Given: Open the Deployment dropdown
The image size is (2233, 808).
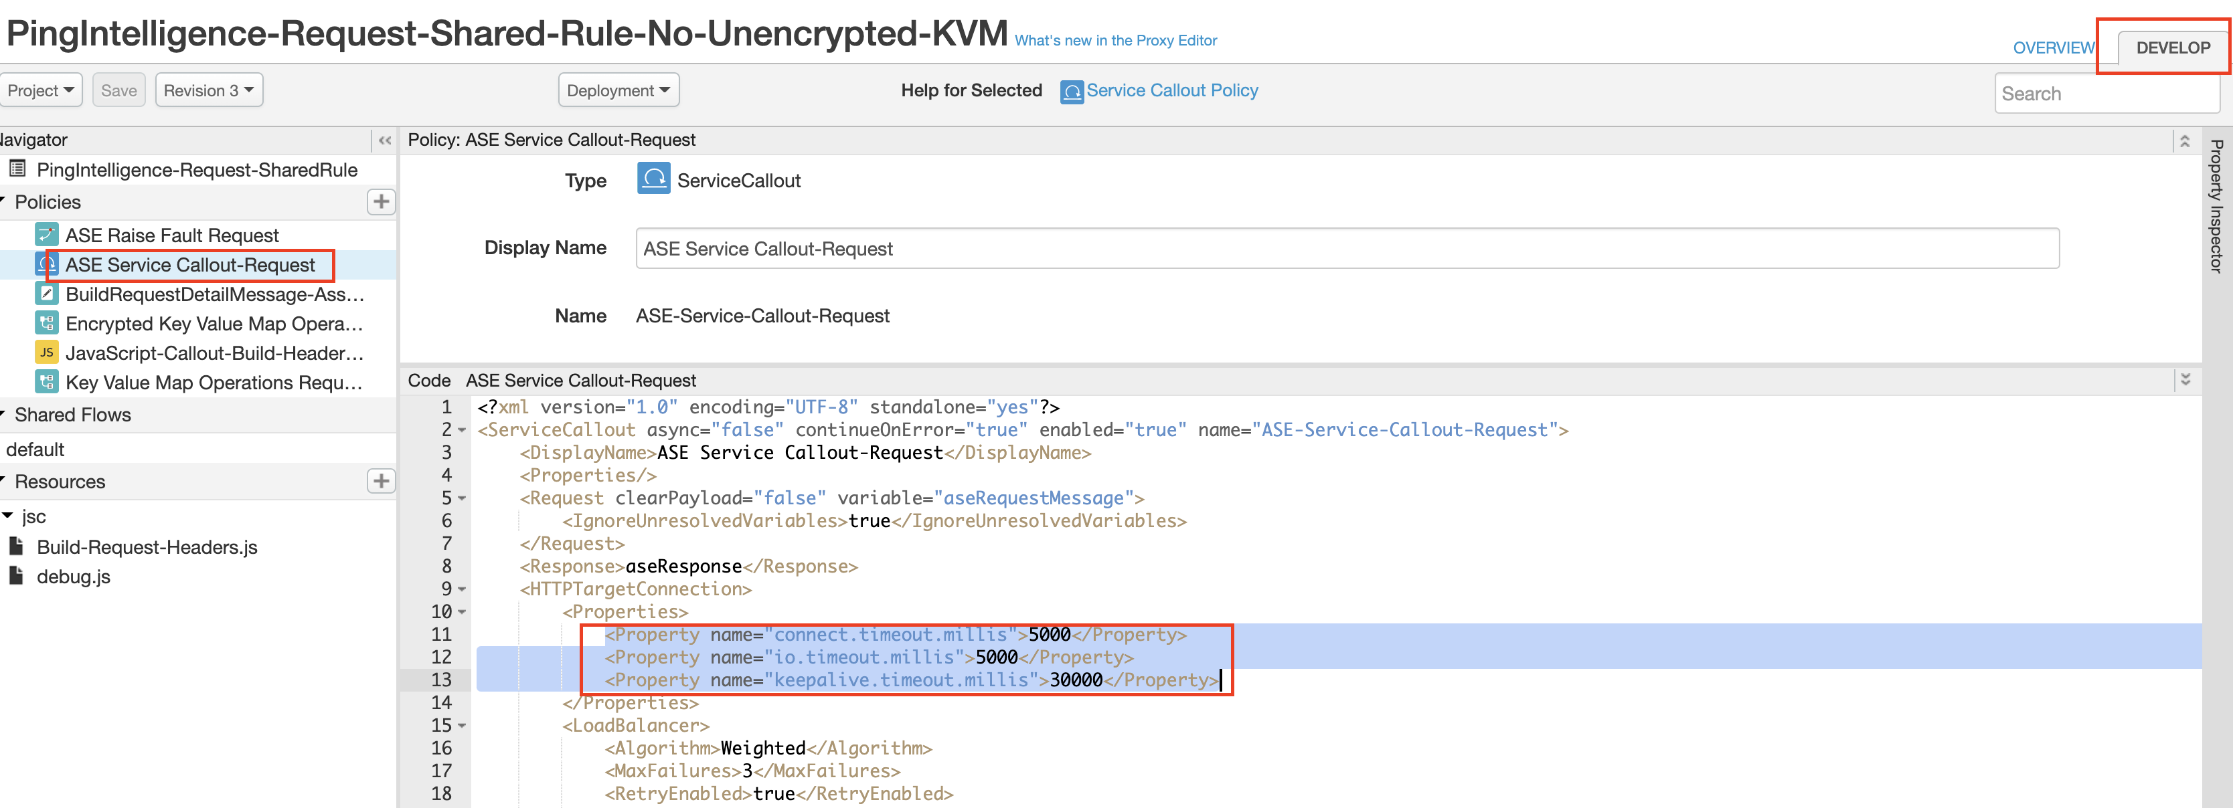Looking at the screenshot, I should point(619,90).
